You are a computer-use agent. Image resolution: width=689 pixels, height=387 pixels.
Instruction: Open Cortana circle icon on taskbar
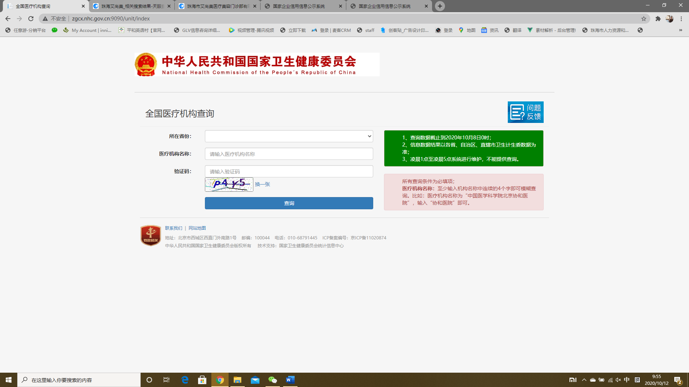click(x=149, y=380)
